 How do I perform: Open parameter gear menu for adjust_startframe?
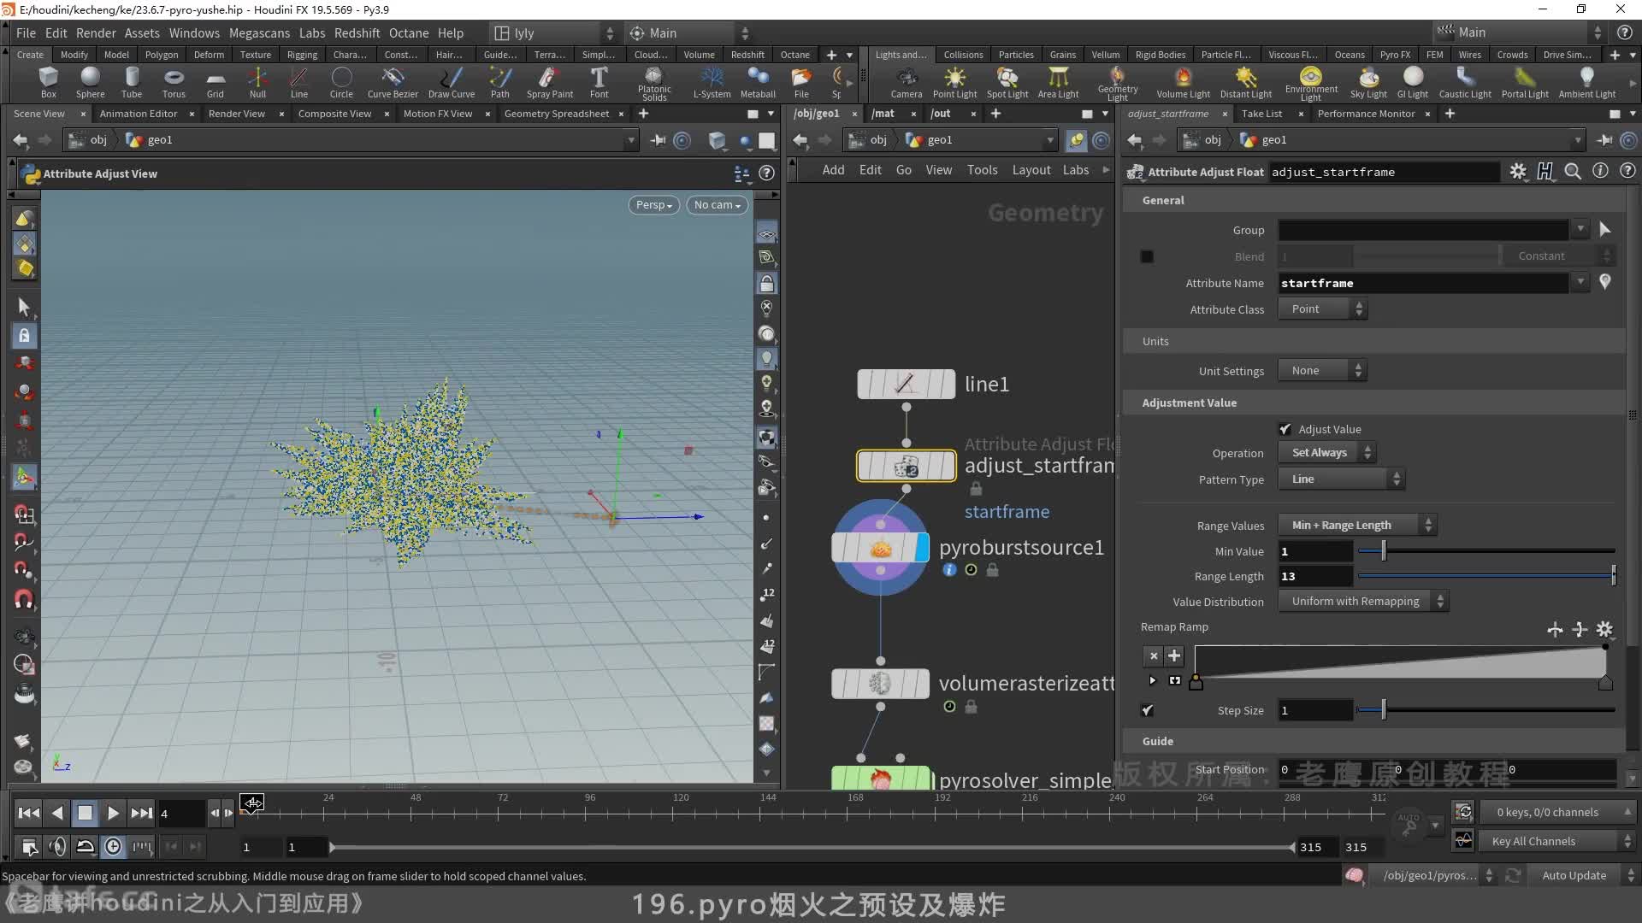click(x=1518, y=172)
